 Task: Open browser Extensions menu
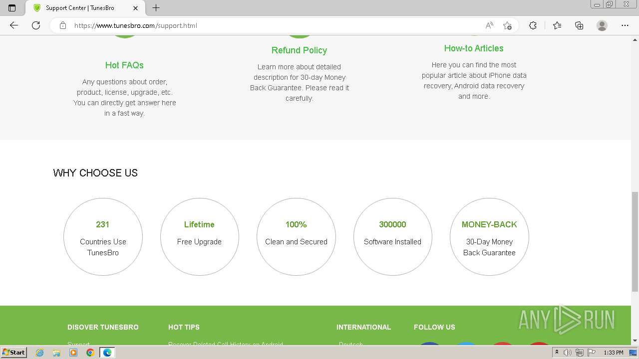point(533,25)
